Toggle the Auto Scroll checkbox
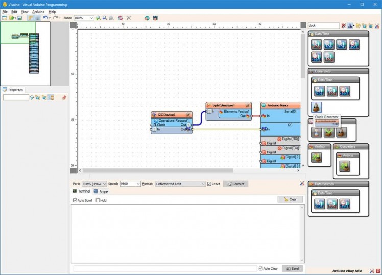This screenshot has width=382, height=275. click(75, 200)
